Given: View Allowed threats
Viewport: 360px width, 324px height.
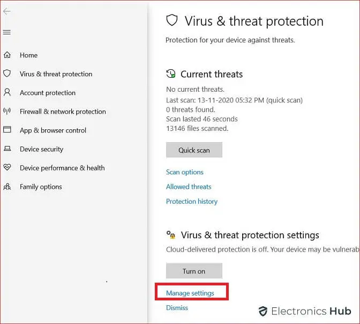Looking at the screenshot, I should pyautogui.click(x=189, y=187).
